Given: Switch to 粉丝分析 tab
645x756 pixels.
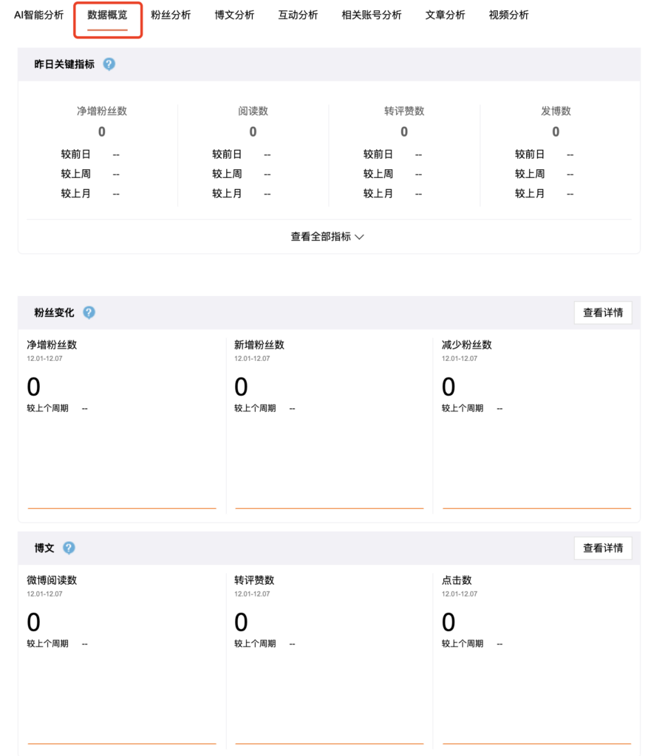Looking at the screenshot, I should click(171, 15).
